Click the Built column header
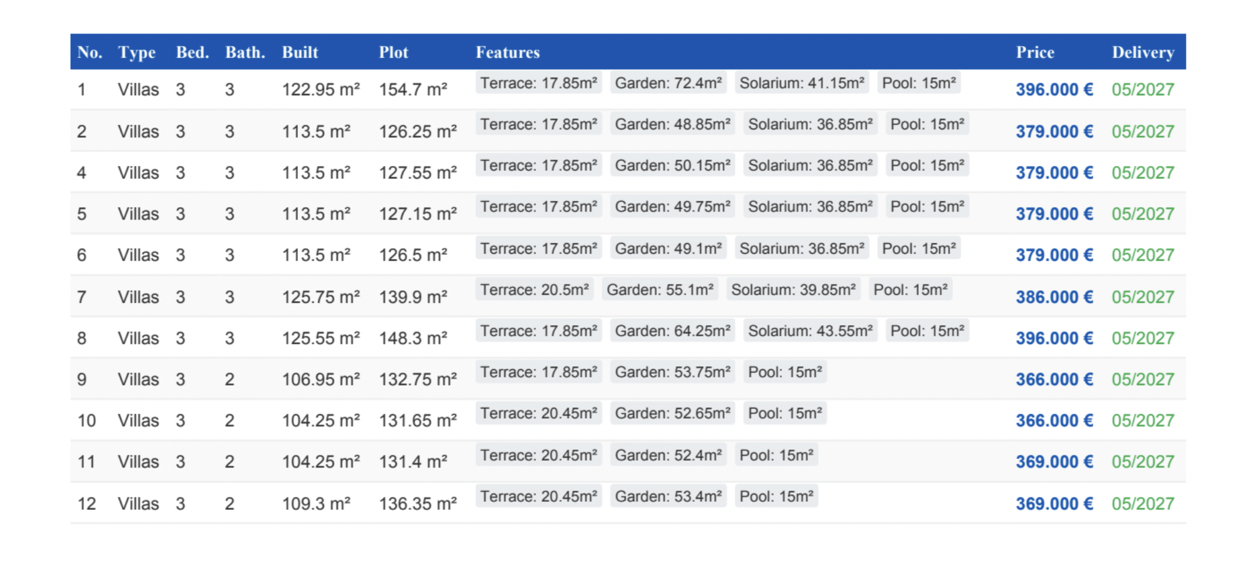The image size is (1233, 582). coord(300,52)
